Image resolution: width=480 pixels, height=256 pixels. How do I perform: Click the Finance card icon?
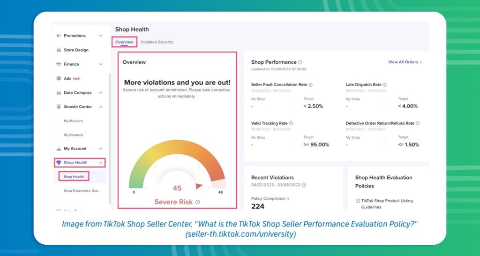tap(59, 64)
